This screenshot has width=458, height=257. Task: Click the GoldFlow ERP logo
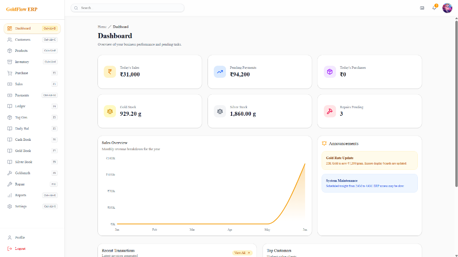click(x=21, y=9)
